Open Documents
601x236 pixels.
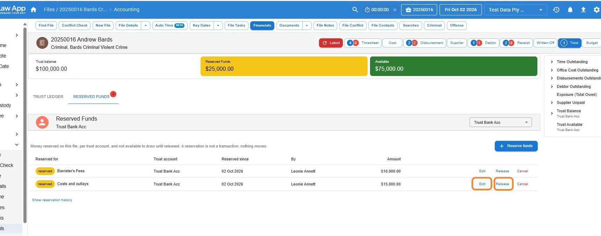click(x=289, y=25)
